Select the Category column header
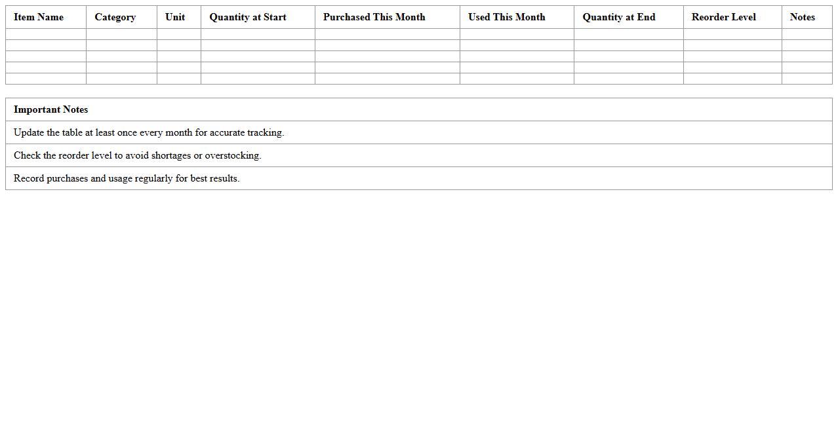The width and height of the screenshot is (838, 426). (x=115, y=17)
